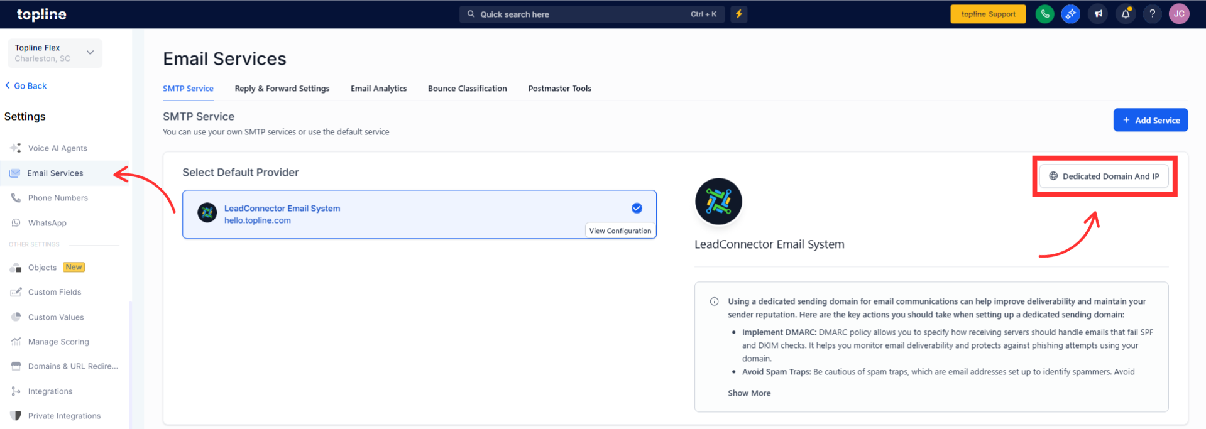1206x429 pixels.
Task: Click the View Configuration button
Action: click(x=620, y=231)
